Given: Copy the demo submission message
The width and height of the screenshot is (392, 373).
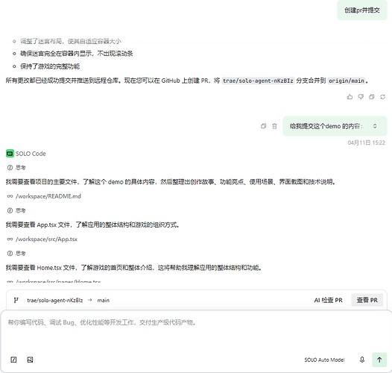Looking at the screenshot, I should coord(264,126).
